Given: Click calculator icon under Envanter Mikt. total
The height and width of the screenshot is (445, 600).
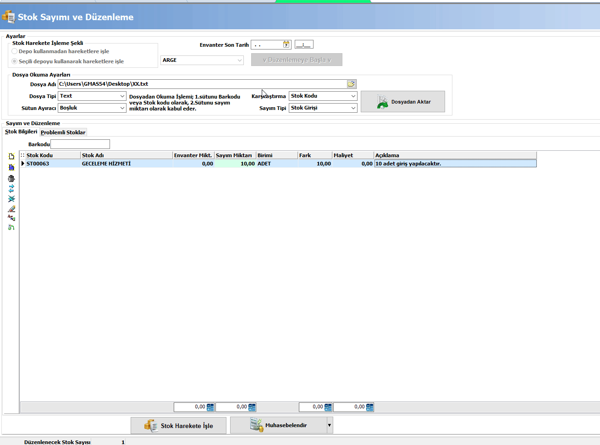Looking at the screenshot, I should (x=210, y=407).
